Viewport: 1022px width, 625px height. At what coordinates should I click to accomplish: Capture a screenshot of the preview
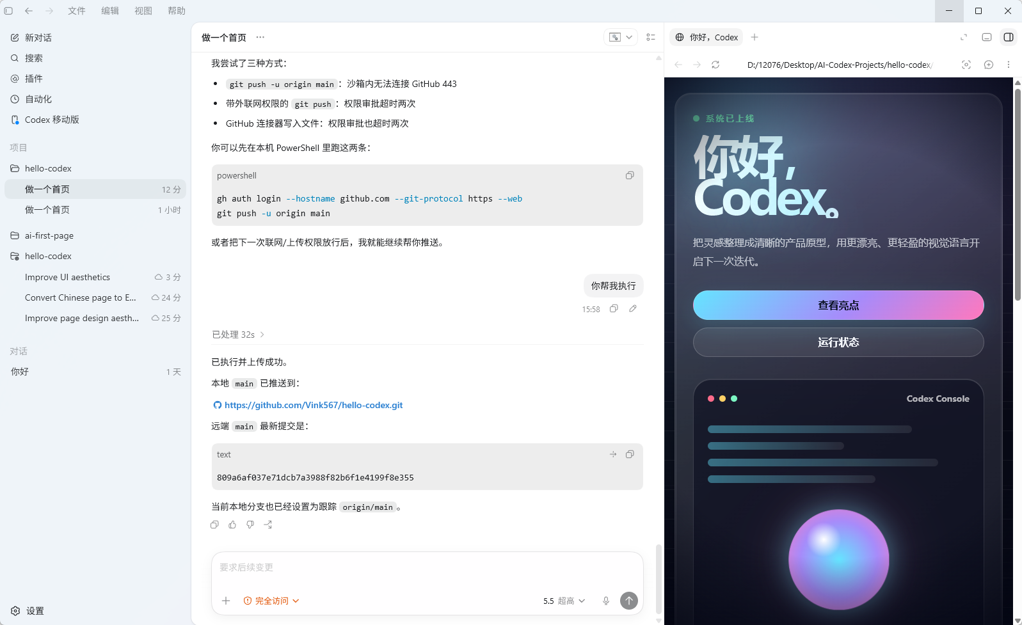(x=966, y=65)
